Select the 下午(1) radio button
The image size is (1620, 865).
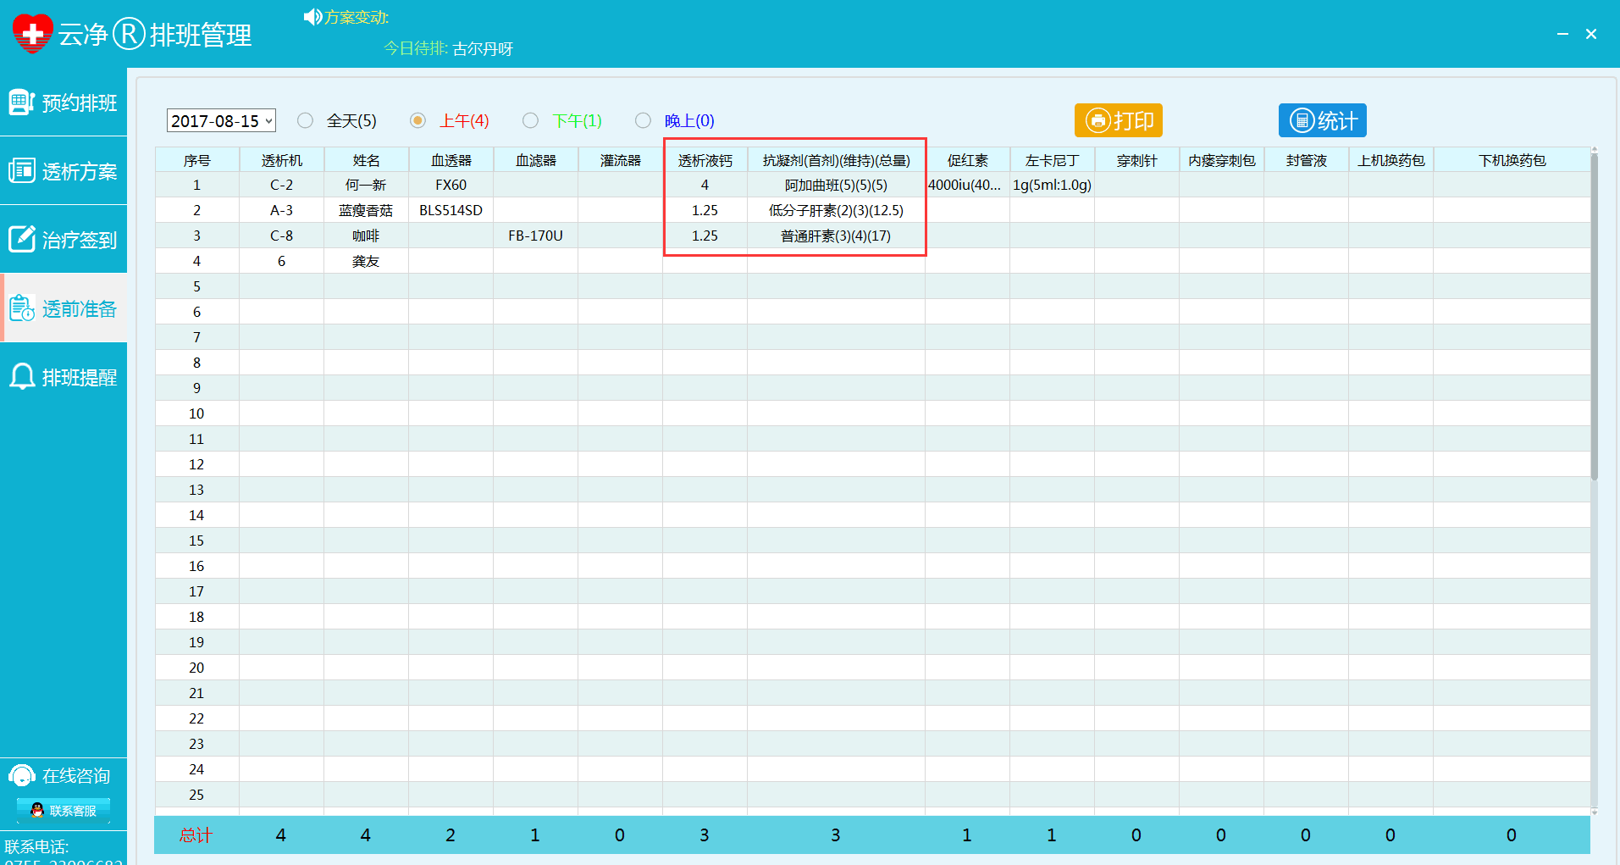[531, 120]
